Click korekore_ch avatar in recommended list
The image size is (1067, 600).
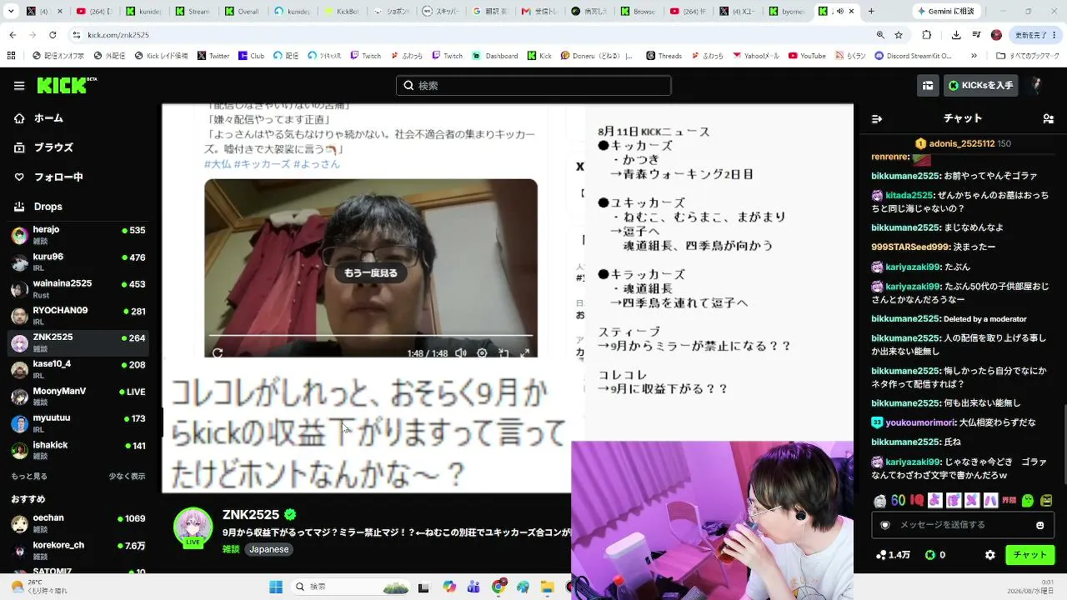tap(20, 549)
